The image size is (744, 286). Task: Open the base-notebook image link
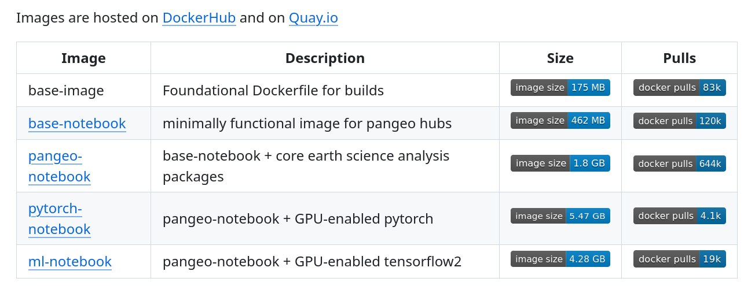click(x=77, y=124)
